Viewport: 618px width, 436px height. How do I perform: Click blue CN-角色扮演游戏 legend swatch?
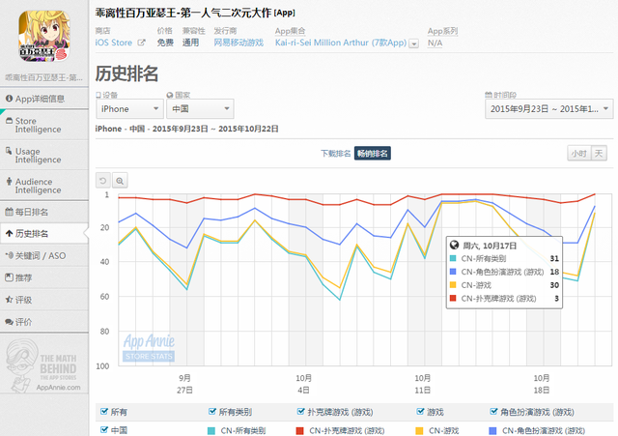[x=492, y=431]
